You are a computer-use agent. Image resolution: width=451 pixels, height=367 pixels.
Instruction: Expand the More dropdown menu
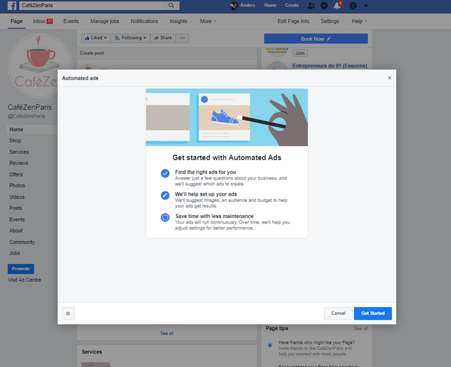click(x=208, y=21)
